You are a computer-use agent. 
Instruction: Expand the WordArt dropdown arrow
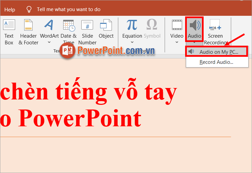(49, 42)
